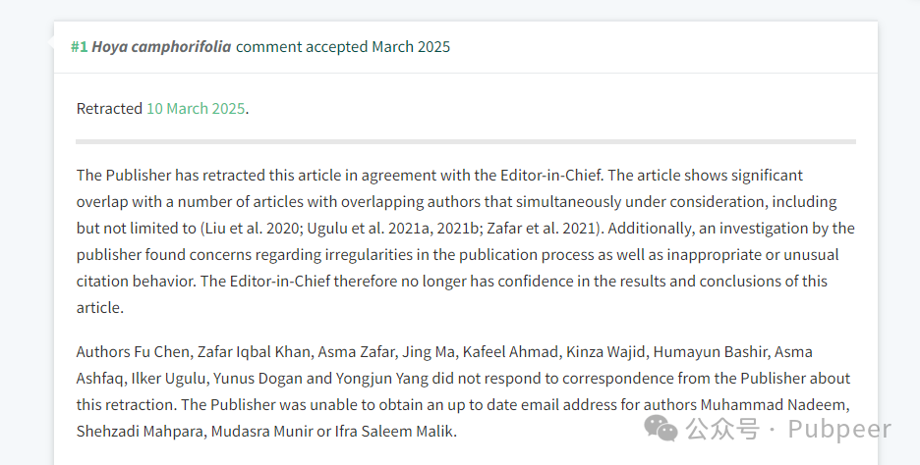Screen dimensions: 920x465
Task: Click the word 'Retracted' before the date
Action: pyautogui.click(x=109, y=108)
